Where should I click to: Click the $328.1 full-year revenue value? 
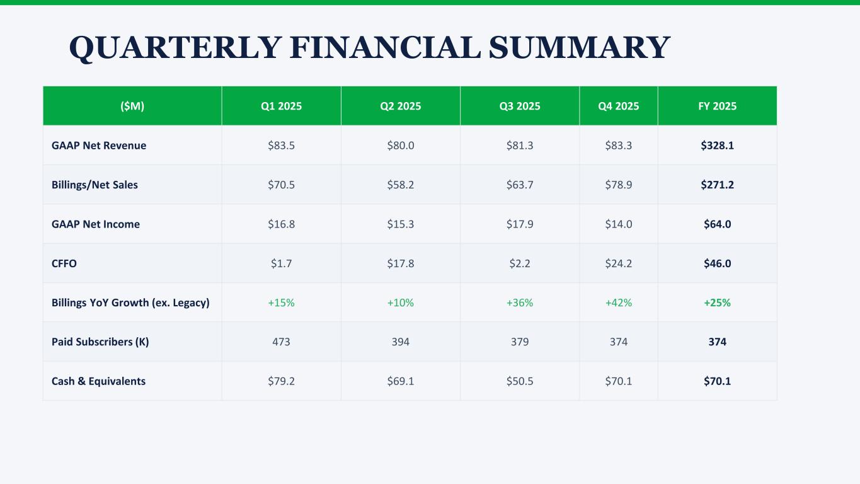[x=717, y=146]
